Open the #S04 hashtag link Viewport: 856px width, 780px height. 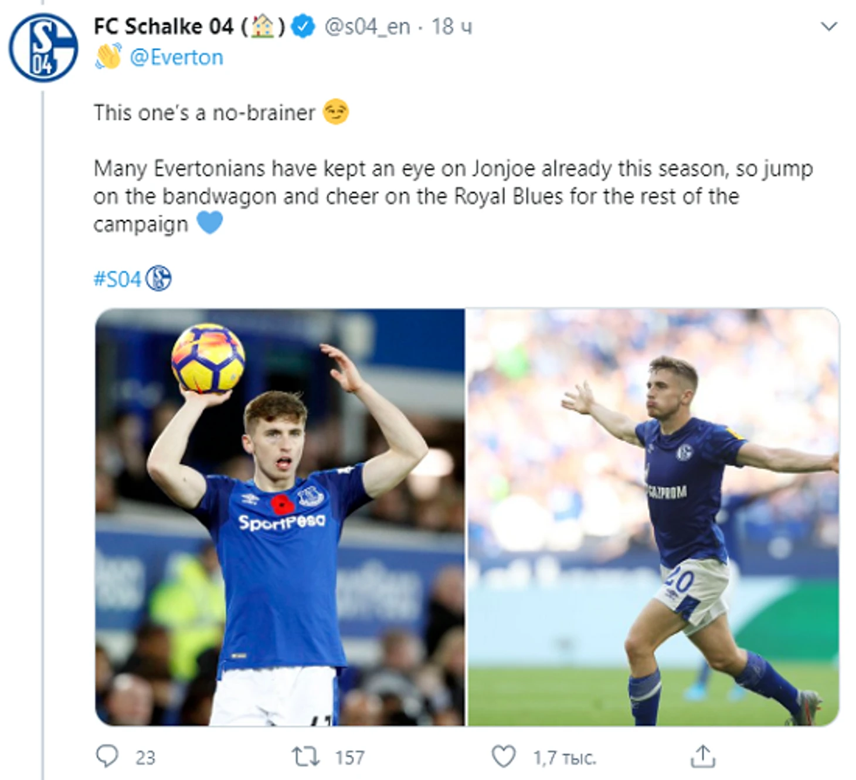click(x=117, y=279)
